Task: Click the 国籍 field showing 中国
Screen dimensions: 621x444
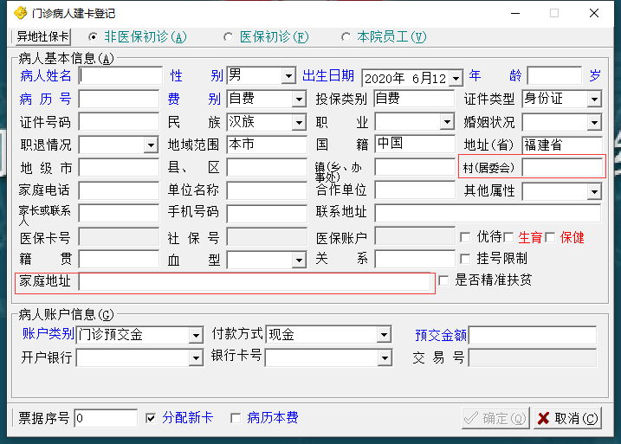Action: (415, 144)
